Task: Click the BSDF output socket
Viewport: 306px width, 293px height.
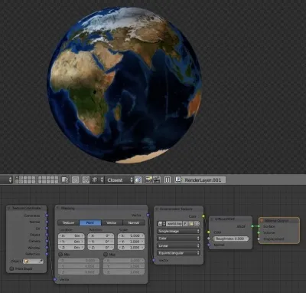Action: (252, 226)
